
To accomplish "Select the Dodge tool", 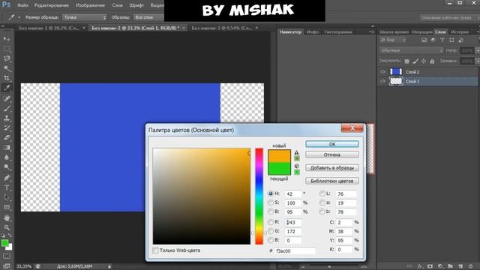I will tap(7, 167).
